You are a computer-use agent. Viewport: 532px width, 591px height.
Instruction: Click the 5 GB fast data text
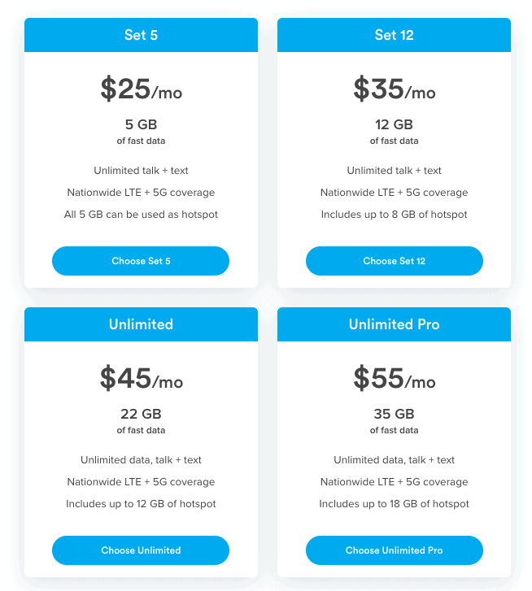coord(141,132)
